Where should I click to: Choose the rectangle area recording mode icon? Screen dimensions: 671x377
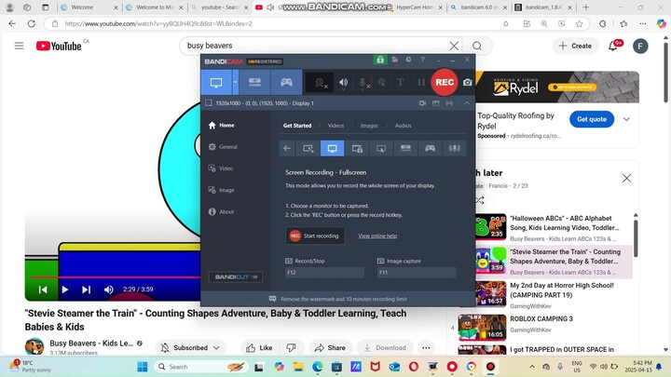click(x=308, y=148)
